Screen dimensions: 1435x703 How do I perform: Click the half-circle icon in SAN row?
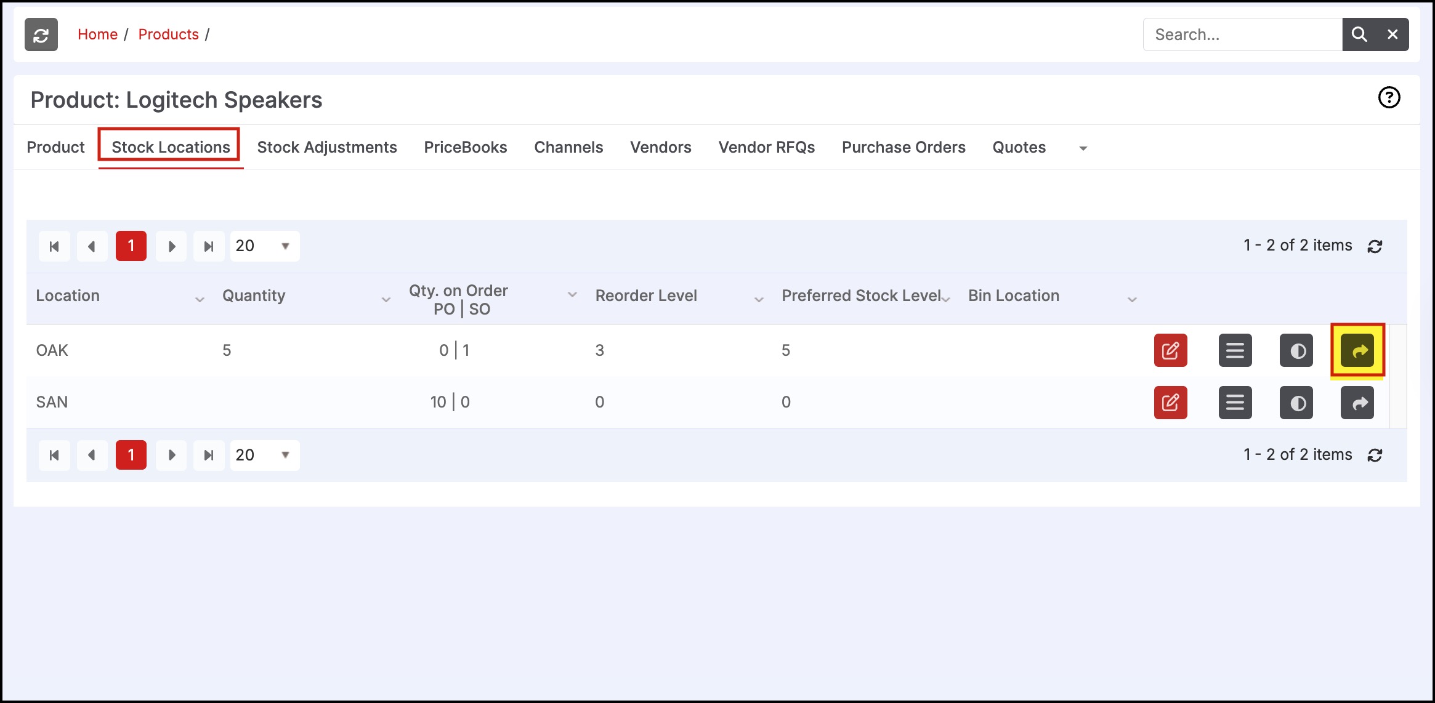click(1296, 403)
